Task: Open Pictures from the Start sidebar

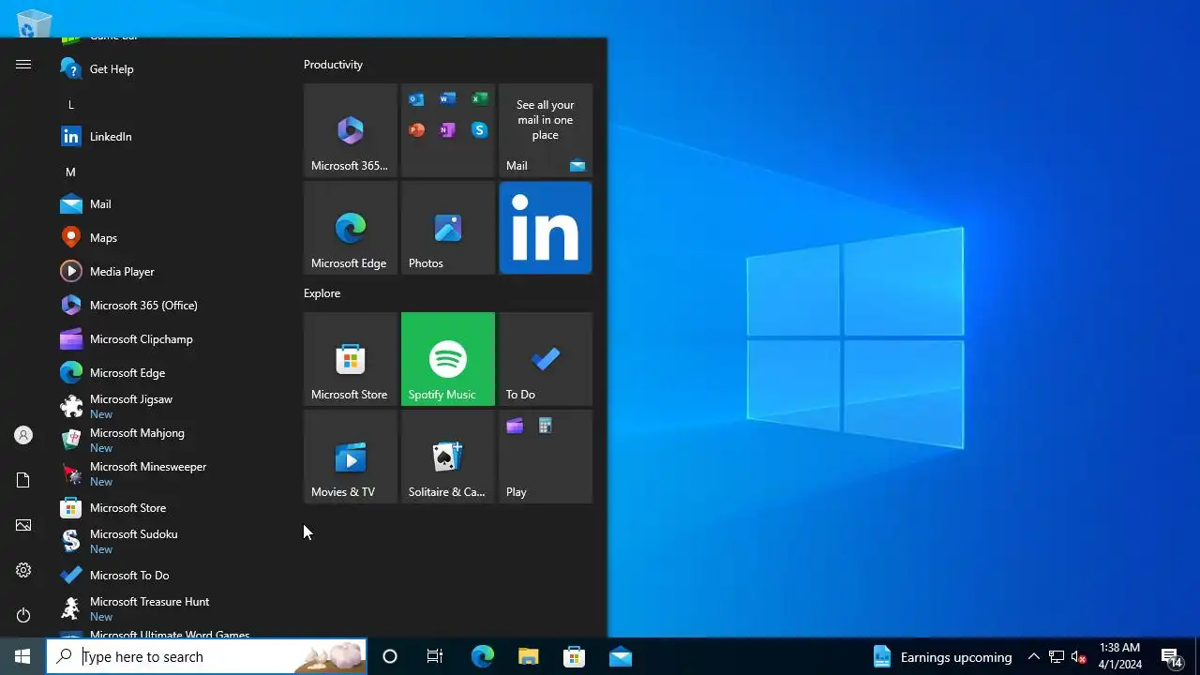Action: click(x=23, y=525)
